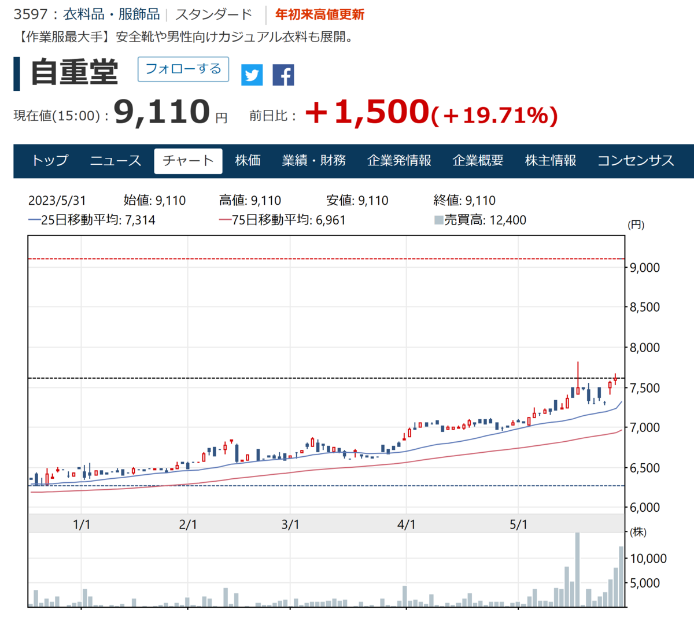View the 企業概要 tab
Viewport: 694px width, 617px height.
coord(478,161)
